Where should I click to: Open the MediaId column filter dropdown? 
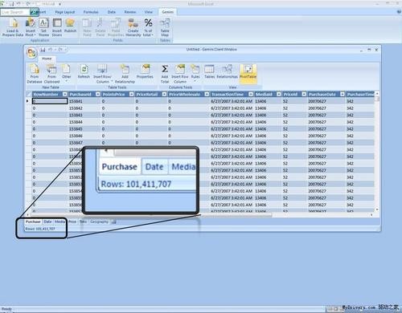click(x=279, y=94)
